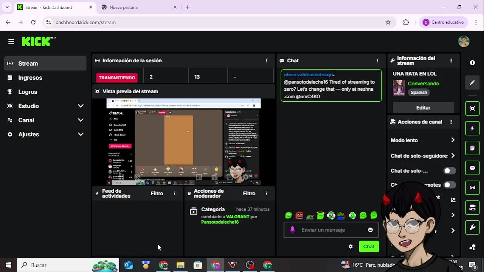Select Stream in left sidebar

tap(45, 63)
